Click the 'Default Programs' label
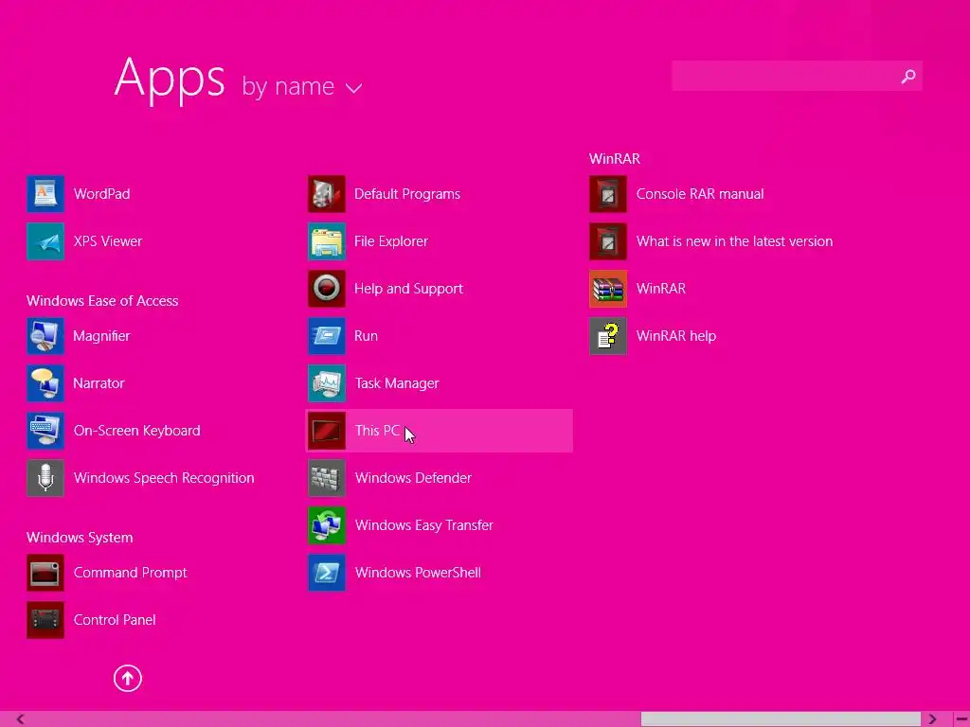Image resolution: width=970 pixels, height=727 pixels. 407,194
